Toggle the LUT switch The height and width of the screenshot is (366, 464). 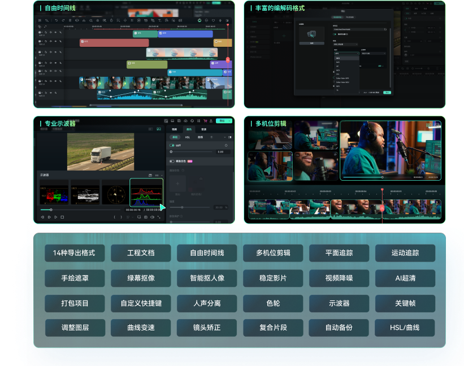pos(172,145)
